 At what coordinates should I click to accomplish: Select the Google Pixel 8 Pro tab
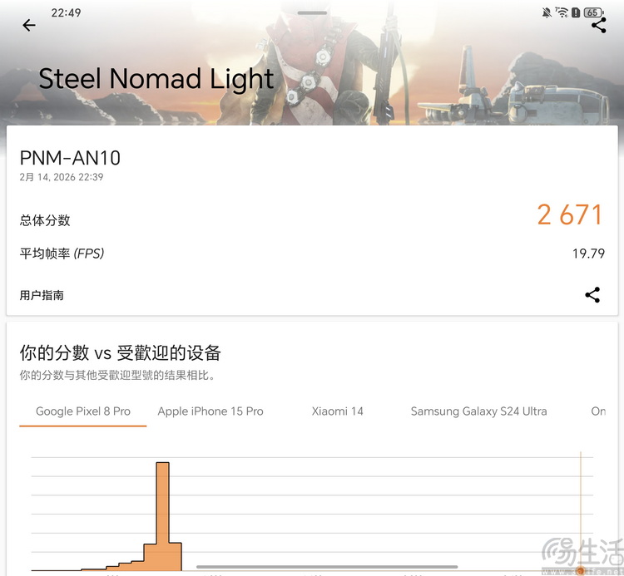[x=83, y=411]
